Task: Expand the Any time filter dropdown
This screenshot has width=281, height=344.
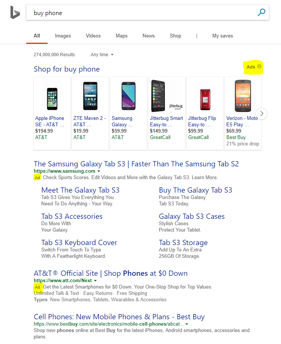Action: 102,55
